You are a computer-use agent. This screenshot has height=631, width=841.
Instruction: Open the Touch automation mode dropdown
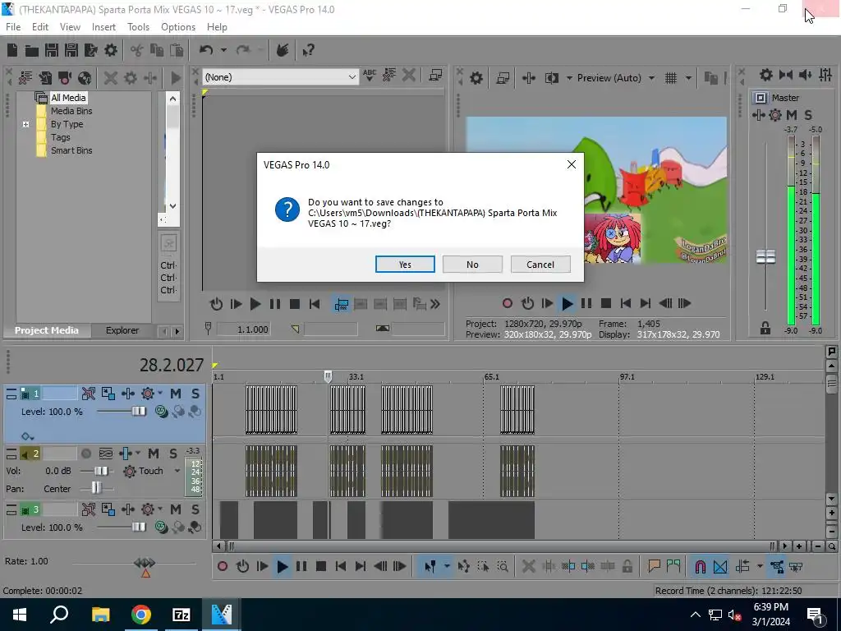pos(177,471)
